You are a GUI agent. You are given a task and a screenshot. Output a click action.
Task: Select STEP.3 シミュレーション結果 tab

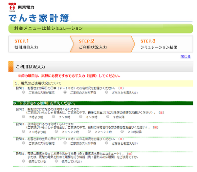pos(163,44)
